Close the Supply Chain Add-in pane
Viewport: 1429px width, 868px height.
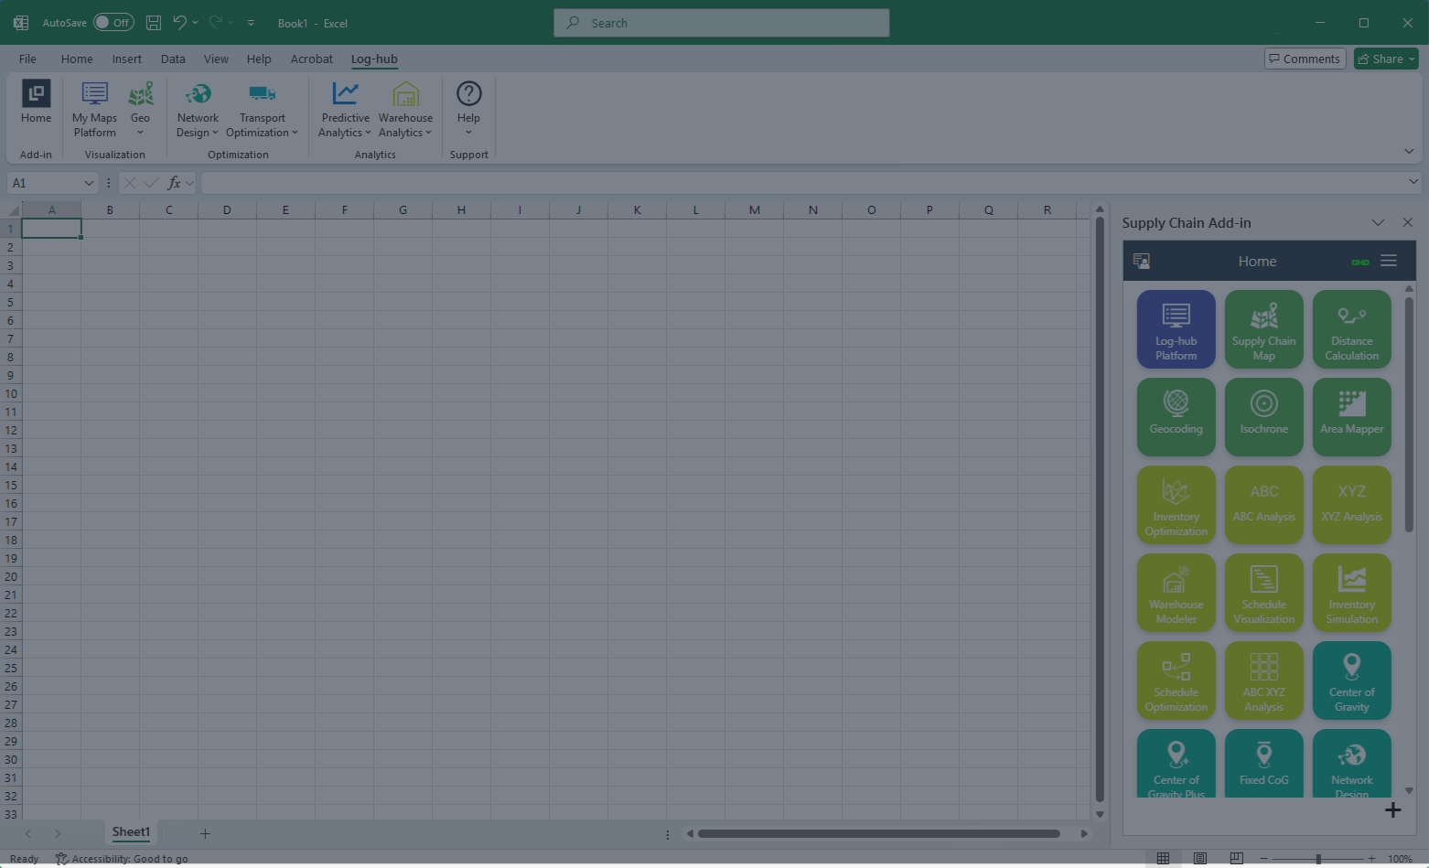point(1407,222)
